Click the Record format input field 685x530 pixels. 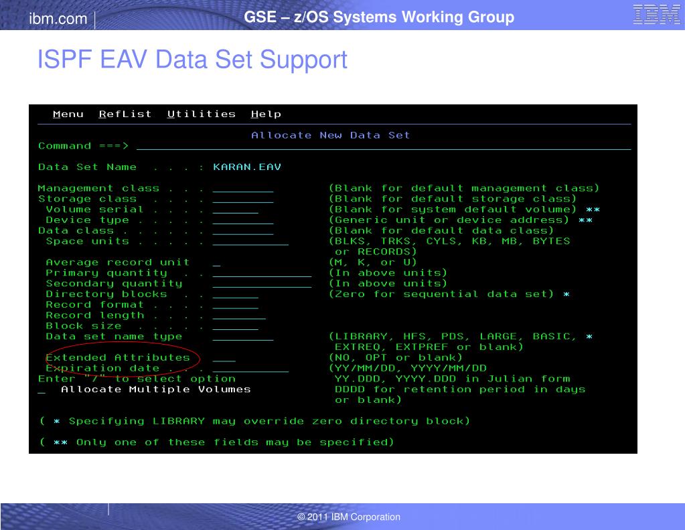[236, 305]
